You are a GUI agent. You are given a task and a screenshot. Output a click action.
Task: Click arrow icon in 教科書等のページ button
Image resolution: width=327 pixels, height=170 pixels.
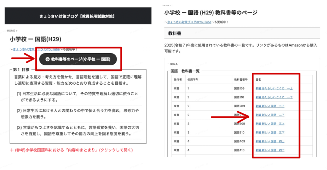pos(47,59)
